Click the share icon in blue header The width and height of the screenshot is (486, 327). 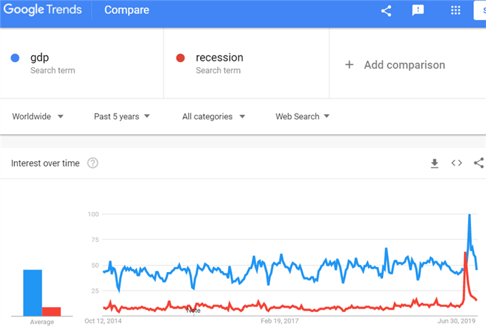coord(386,11)
